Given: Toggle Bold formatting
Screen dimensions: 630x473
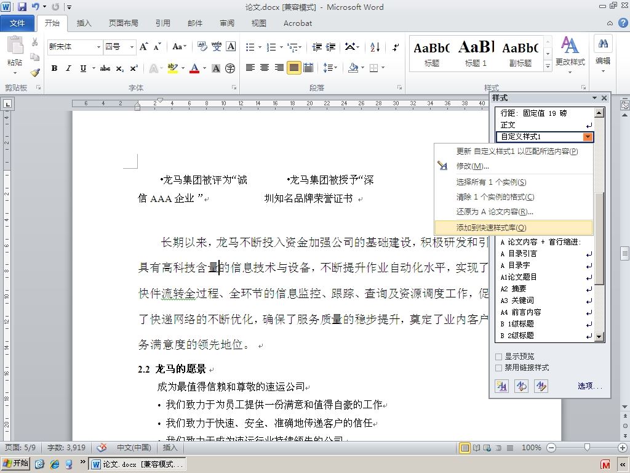Looking at the screenshot, I should click(54, 68).
